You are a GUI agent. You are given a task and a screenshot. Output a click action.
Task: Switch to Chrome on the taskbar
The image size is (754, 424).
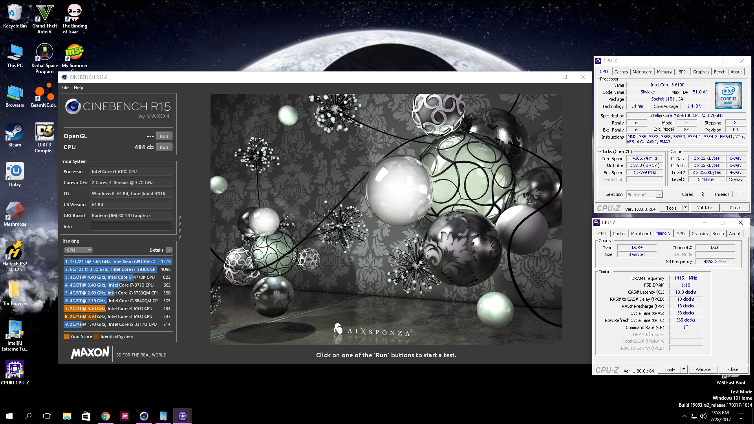105,416
